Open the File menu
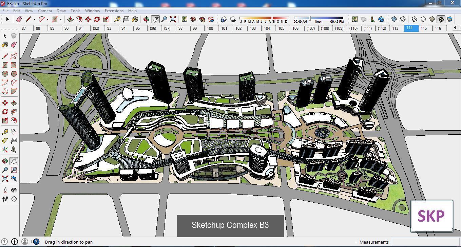 5,11
